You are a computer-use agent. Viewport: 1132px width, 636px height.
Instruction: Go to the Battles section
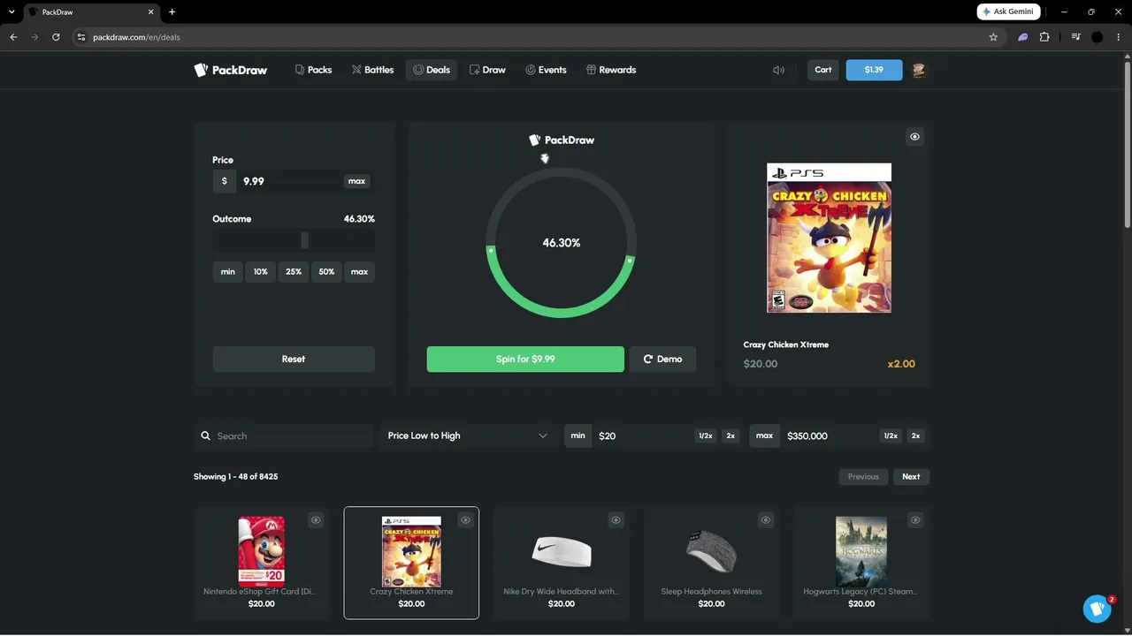(x=372, y=70)
